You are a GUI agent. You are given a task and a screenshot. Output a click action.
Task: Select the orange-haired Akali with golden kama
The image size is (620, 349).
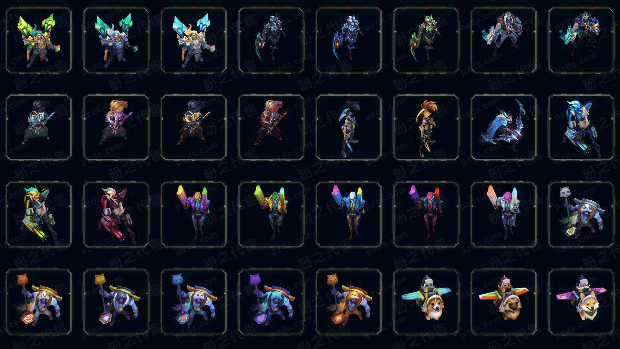coord(426,127)
